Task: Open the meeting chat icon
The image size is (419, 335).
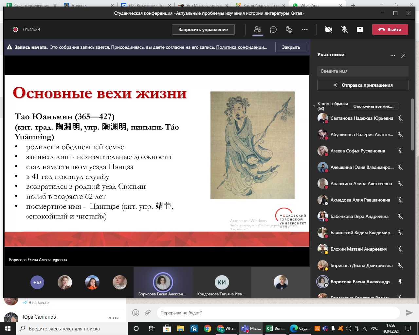Action: pos(273,29)
